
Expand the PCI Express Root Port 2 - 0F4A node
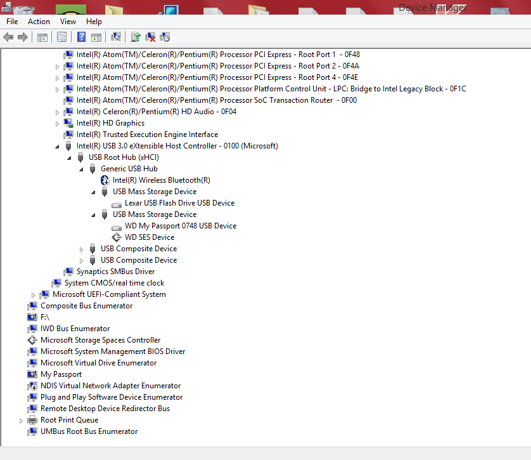(x=57, y=67)
